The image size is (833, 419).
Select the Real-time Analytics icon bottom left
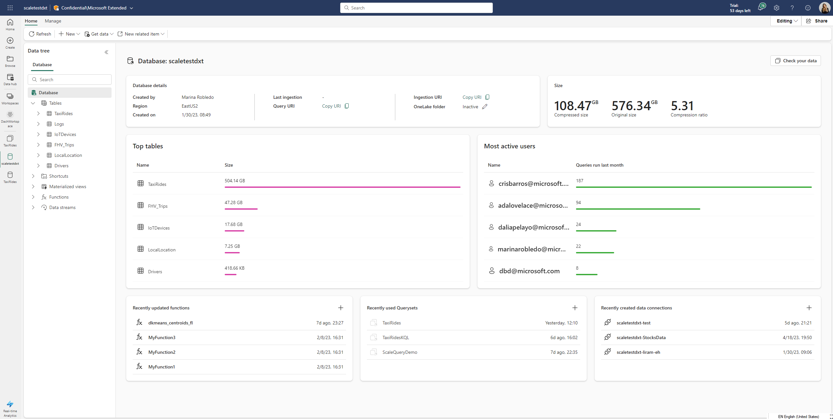(10, 405)
